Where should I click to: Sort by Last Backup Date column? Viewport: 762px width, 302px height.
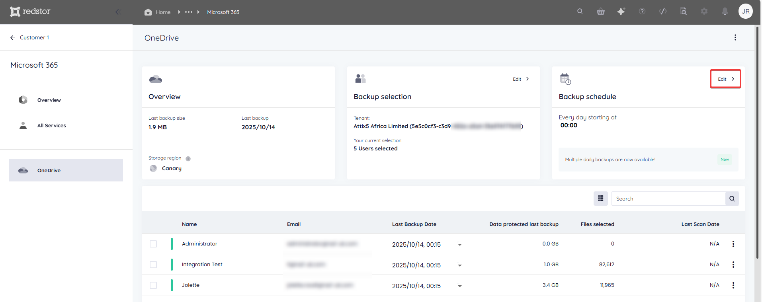(x=414, y=224)
